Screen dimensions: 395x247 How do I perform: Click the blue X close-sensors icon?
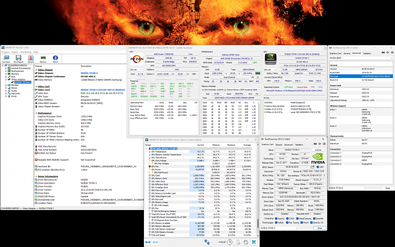(254, 242)
